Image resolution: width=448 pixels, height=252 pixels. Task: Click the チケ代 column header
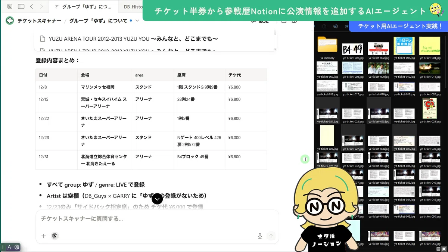tap(246, 75)
